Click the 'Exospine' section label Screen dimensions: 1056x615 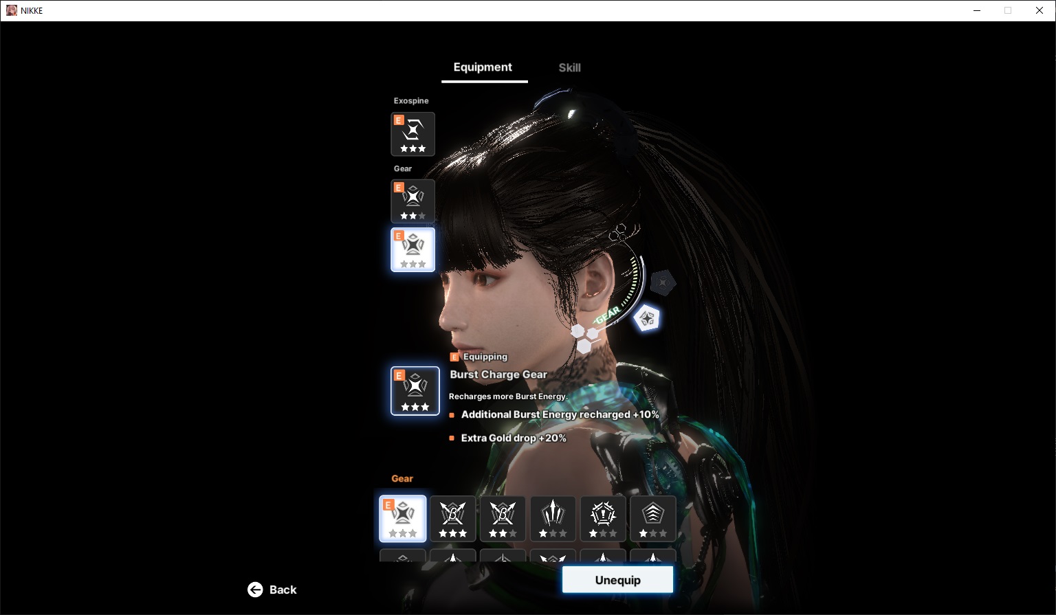[x=411, y=101]
